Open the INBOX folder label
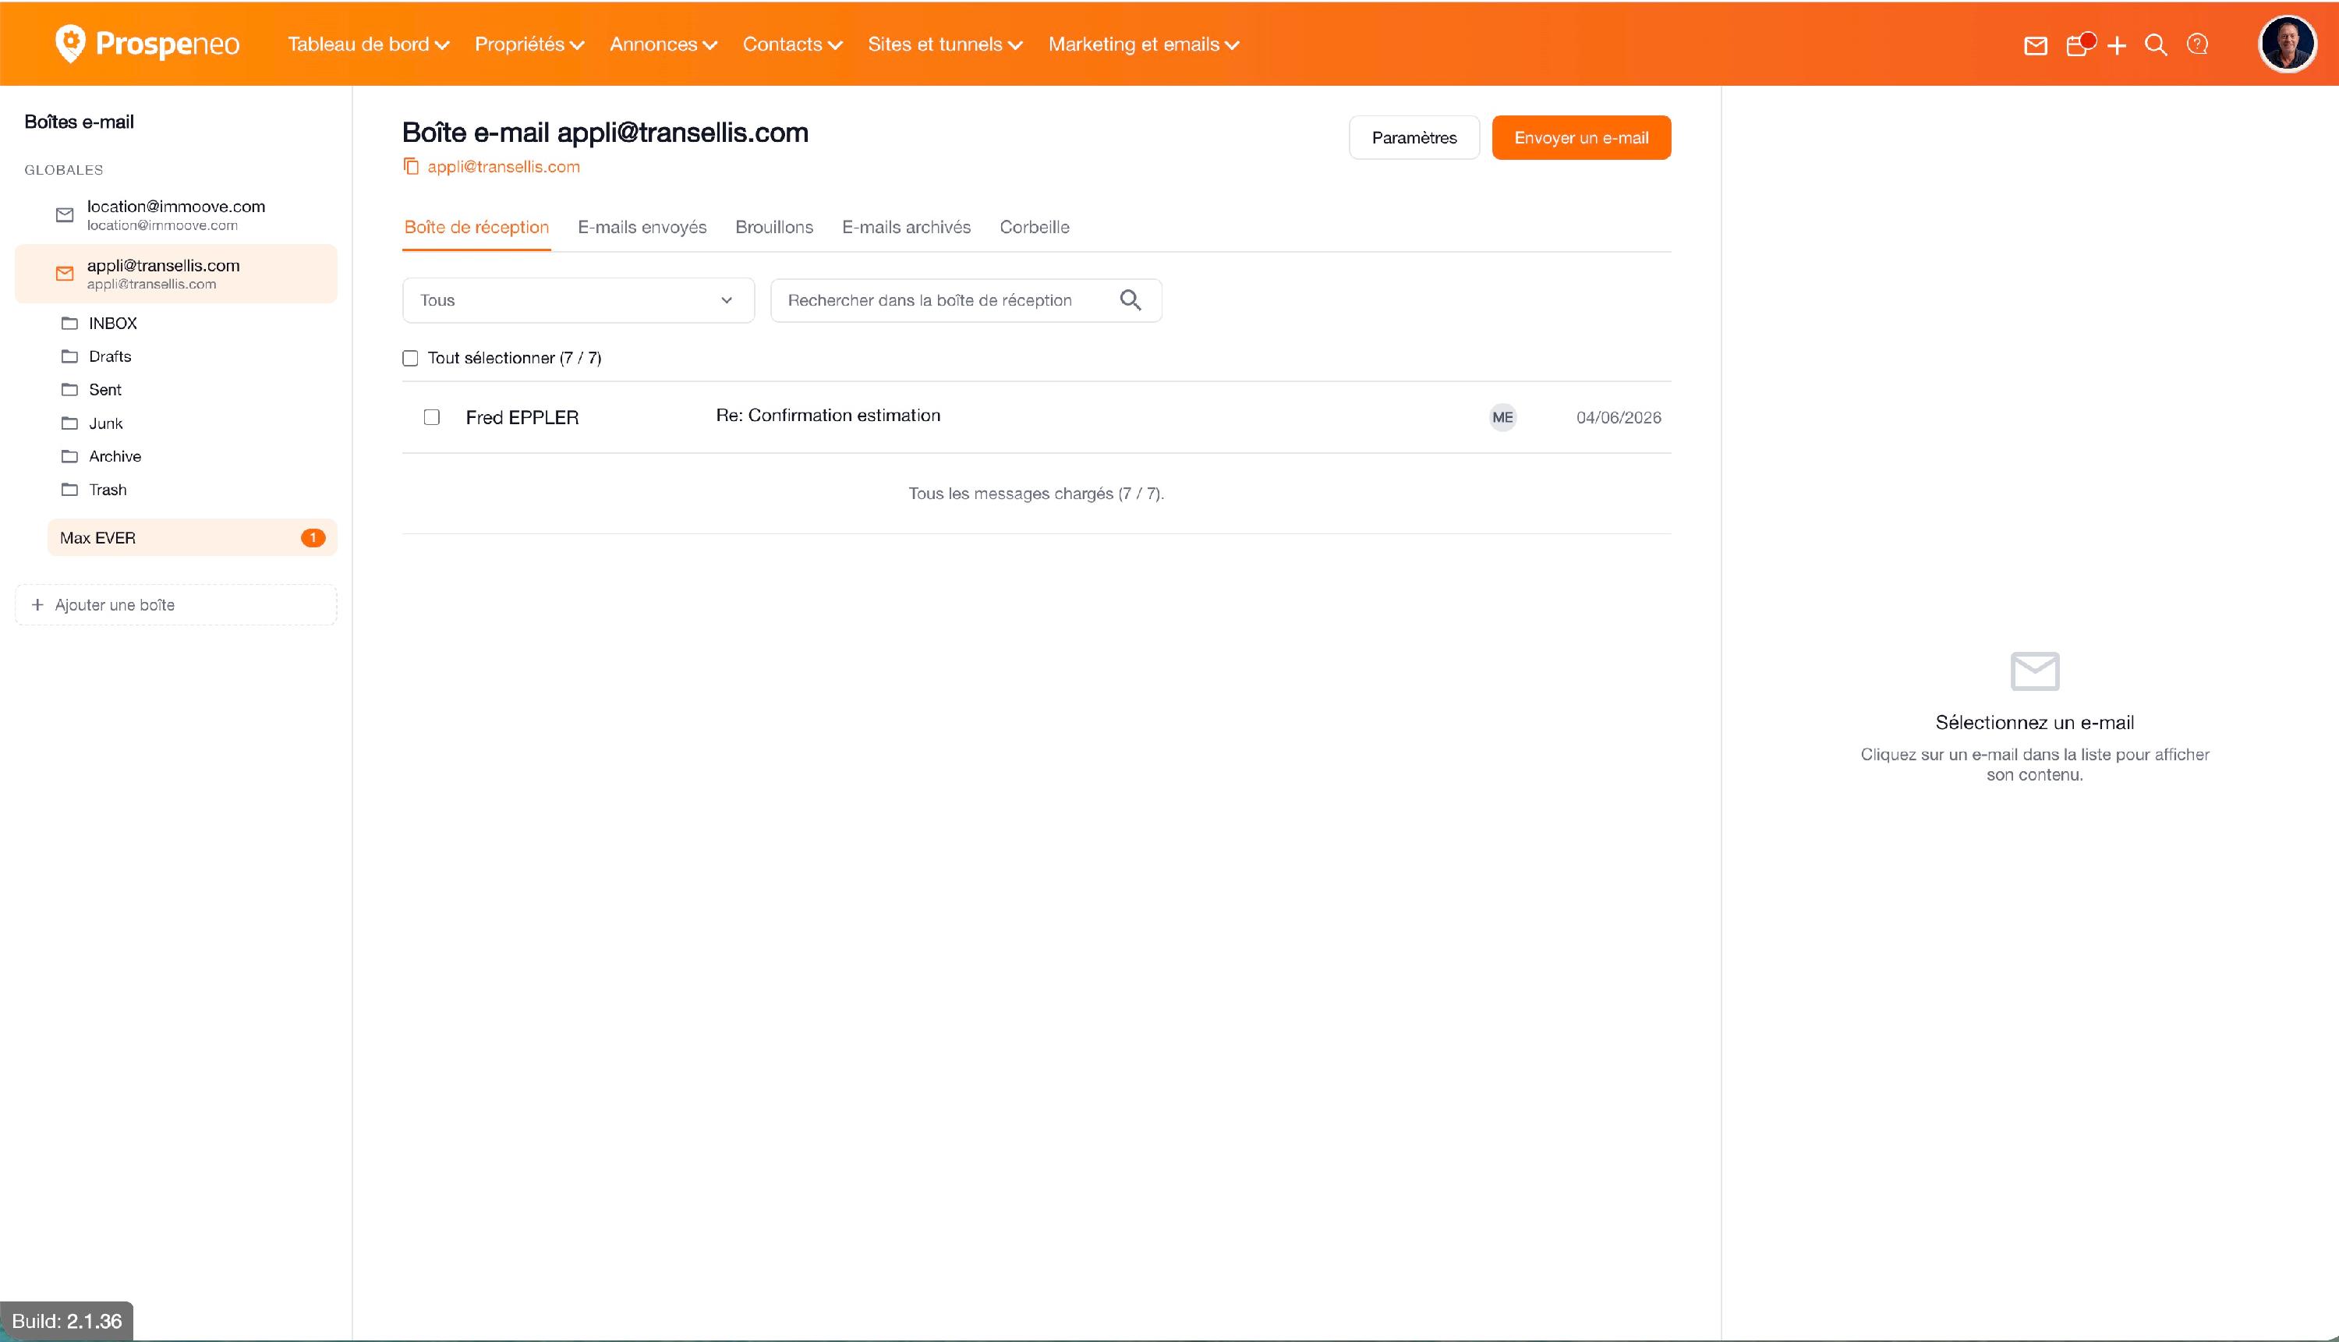This screenshot has height=1342, width=2339. 112,324
